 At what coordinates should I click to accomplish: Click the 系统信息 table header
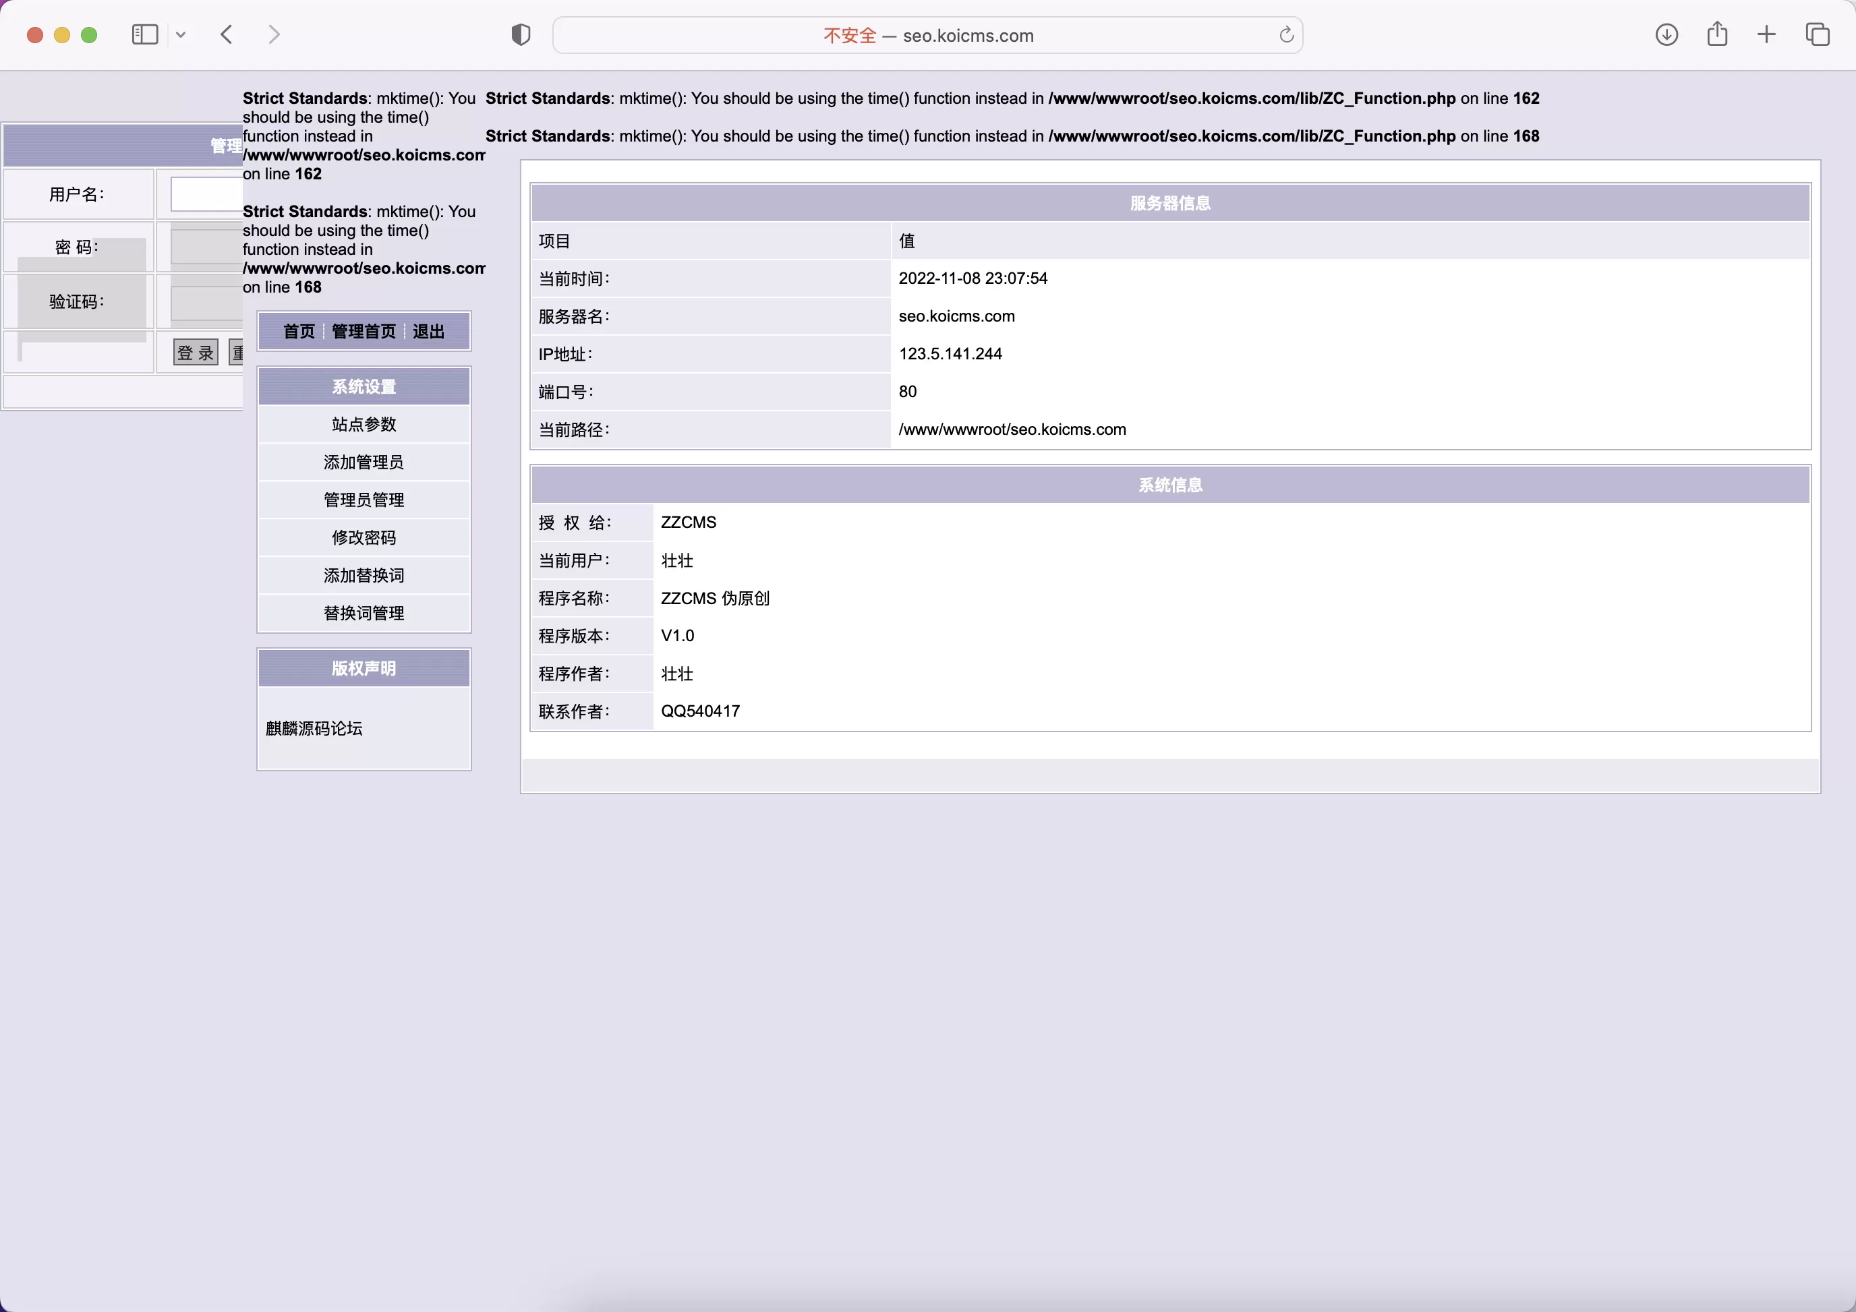pyautogui.click(x=1169, y=485)
